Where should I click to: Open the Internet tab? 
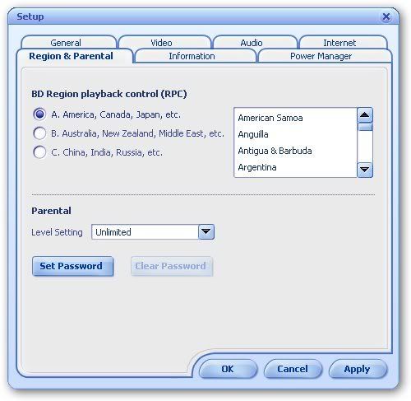pos(339,43)
